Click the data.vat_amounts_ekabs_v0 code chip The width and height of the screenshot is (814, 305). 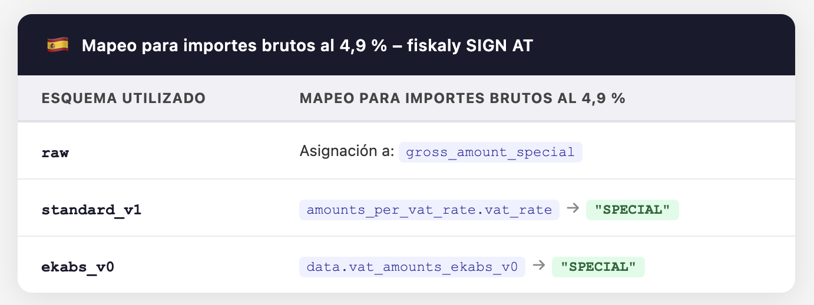pyautogui.click(x=412, y=267)
